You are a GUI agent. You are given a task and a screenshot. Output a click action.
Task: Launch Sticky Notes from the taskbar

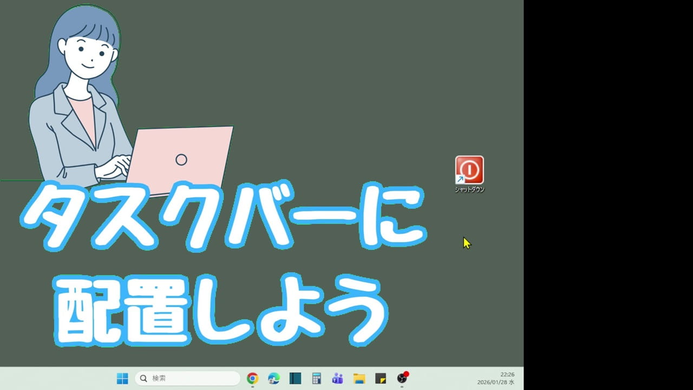tap(381, 379)
